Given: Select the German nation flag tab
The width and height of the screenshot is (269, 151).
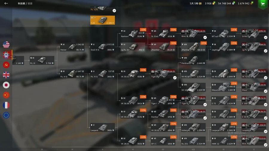Looking at the screenshot, I should pos(6,55).
